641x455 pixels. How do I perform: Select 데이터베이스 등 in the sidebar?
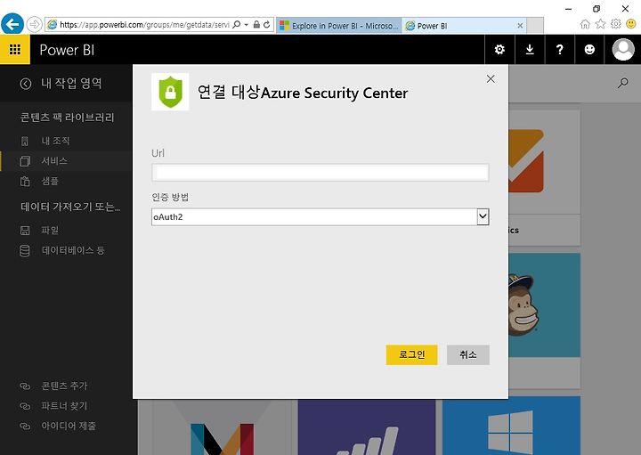point(73,250)
